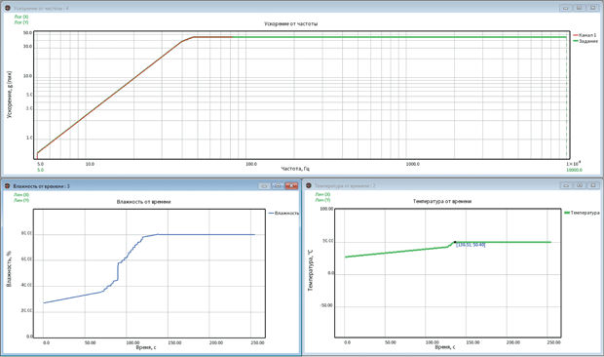Click the 1000.0 tick on frequency axis
The image size is (604, 357).
412,164
